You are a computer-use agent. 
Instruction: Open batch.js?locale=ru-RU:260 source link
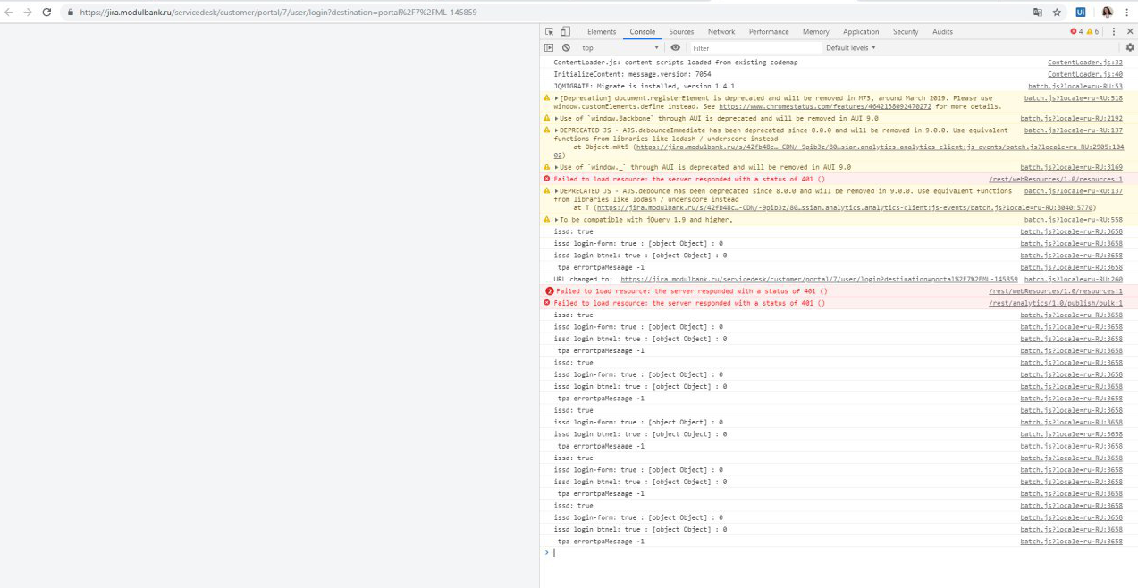pyautogui.click(x=1074, y=279)
